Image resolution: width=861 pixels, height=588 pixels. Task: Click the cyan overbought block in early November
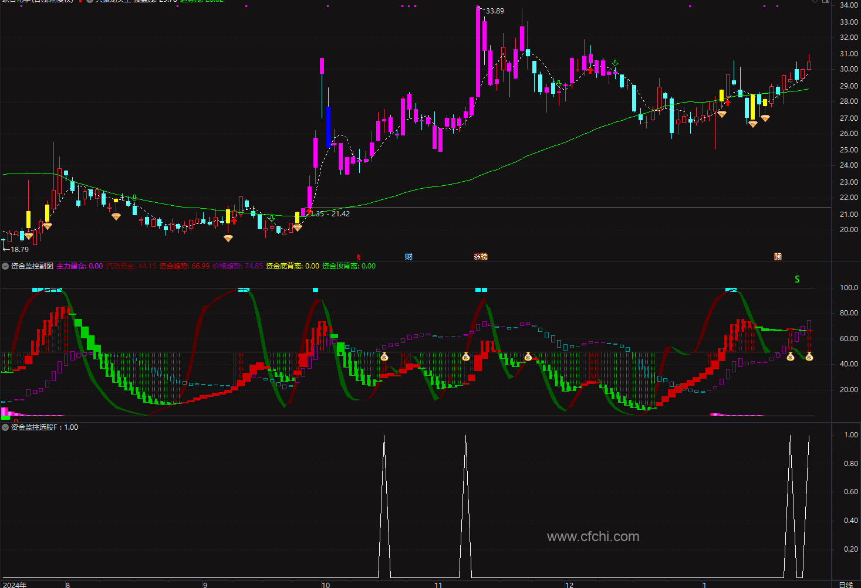(x=481, y=290)
